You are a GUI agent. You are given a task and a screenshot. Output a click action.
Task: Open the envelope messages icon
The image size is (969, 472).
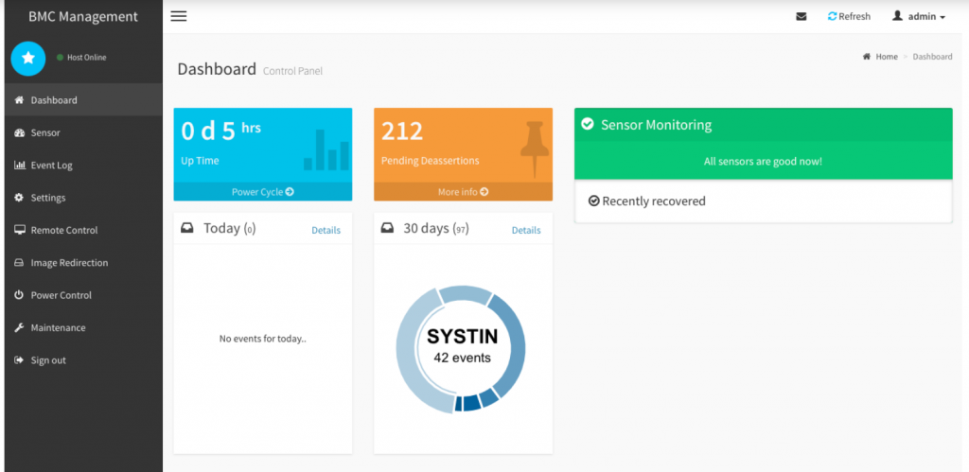click(802, 17)
